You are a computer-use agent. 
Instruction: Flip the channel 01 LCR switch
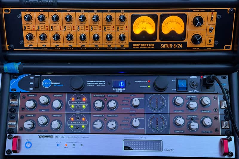(x=30, y=45)
